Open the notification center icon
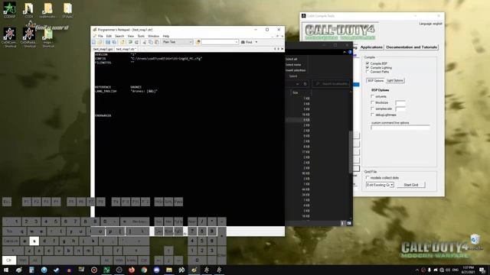The width and height of the screenshot is (490, 275). click(x=482, y=270)
